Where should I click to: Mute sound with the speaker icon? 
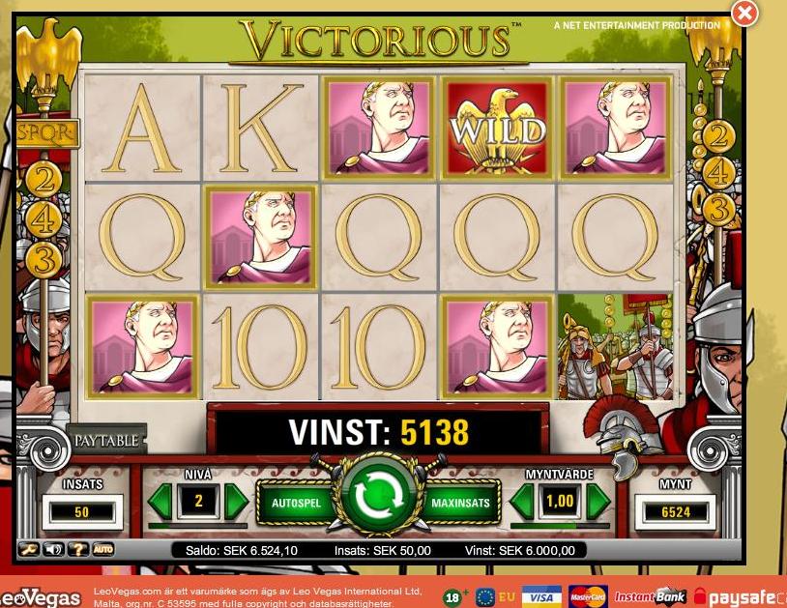53,549
